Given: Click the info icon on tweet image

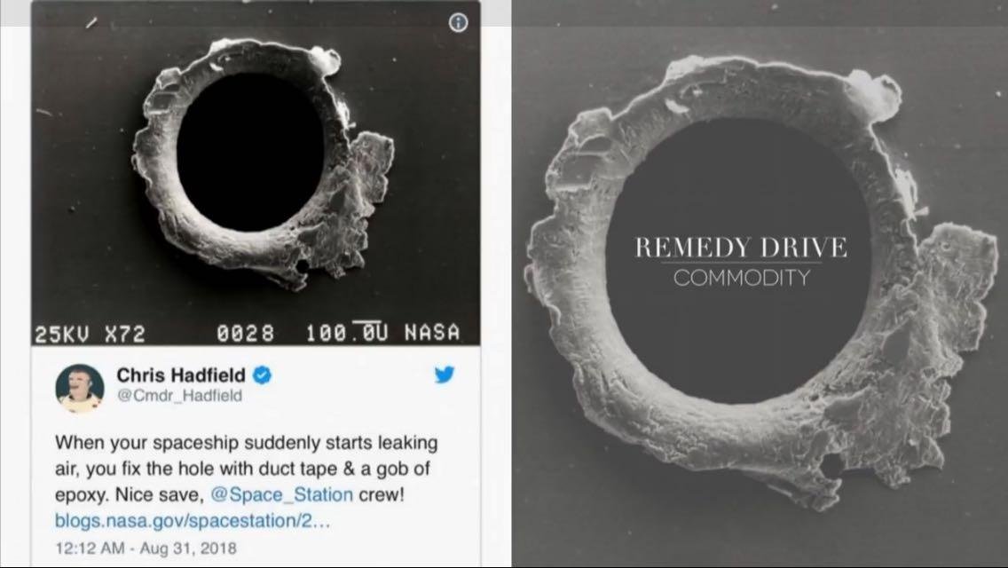Looking at the screenshot, I should click(458, 22).
